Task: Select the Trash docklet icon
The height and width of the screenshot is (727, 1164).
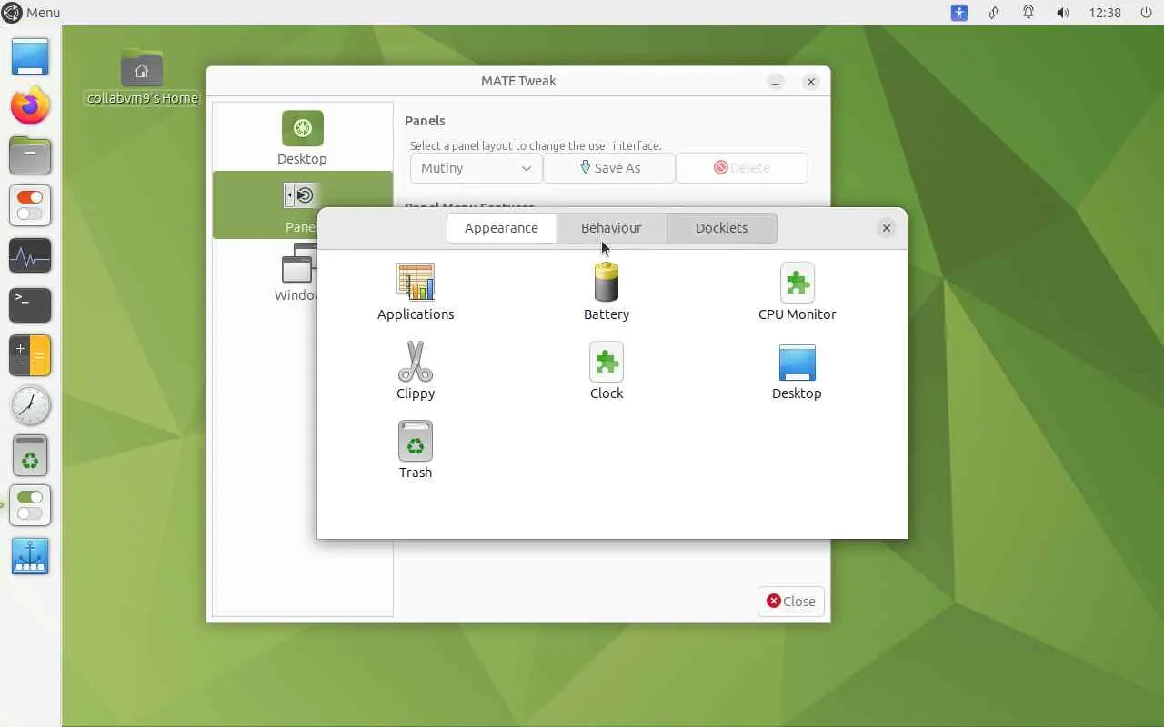Action: (x=416, y=440)
